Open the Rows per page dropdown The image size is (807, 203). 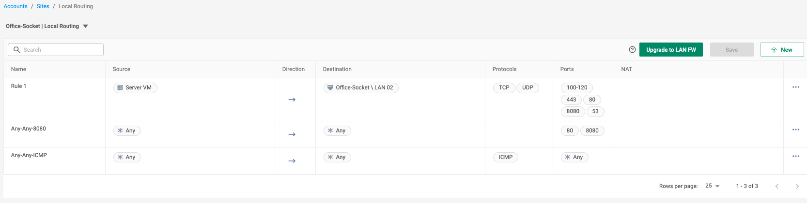[x=712, y=186]
